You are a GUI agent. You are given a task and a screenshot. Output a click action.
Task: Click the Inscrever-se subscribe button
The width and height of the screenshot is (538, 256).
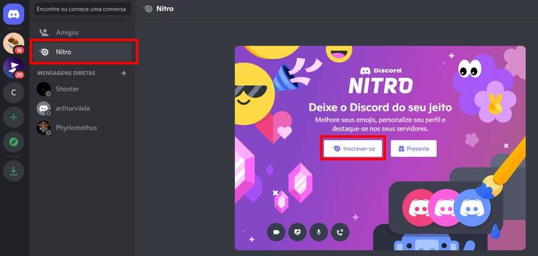pos(352,148)
